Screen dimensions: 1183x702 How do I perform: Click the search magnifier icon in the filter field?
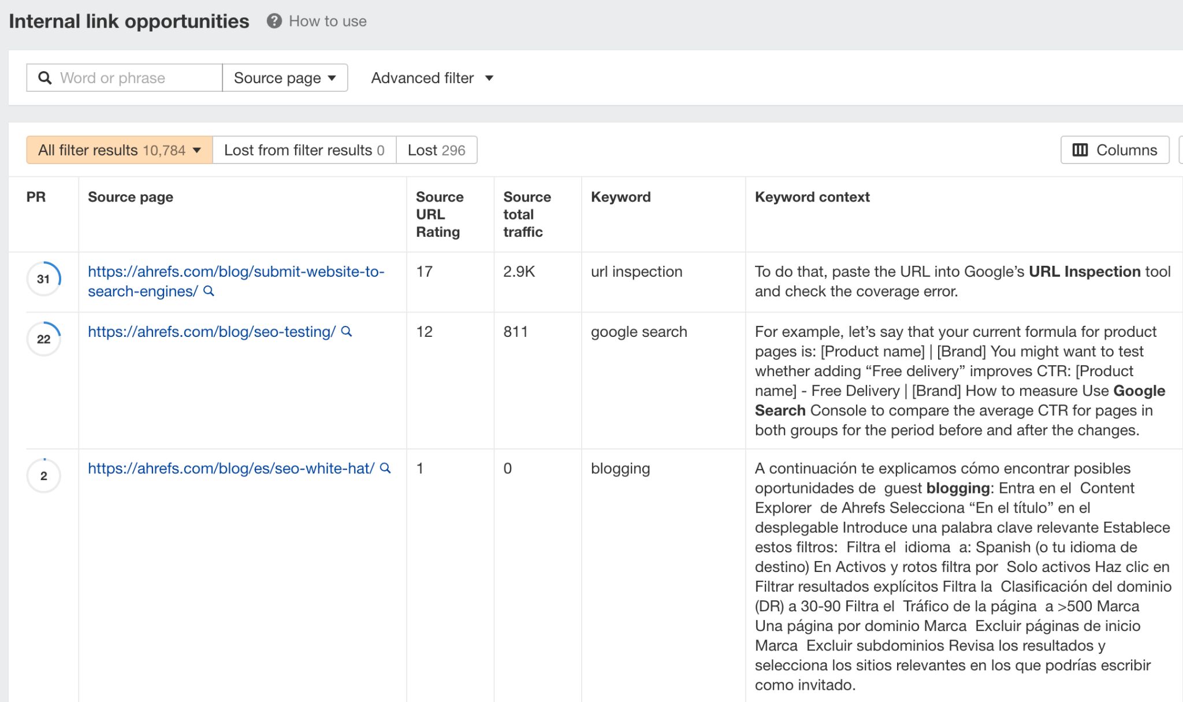click(x=46, y=77)
